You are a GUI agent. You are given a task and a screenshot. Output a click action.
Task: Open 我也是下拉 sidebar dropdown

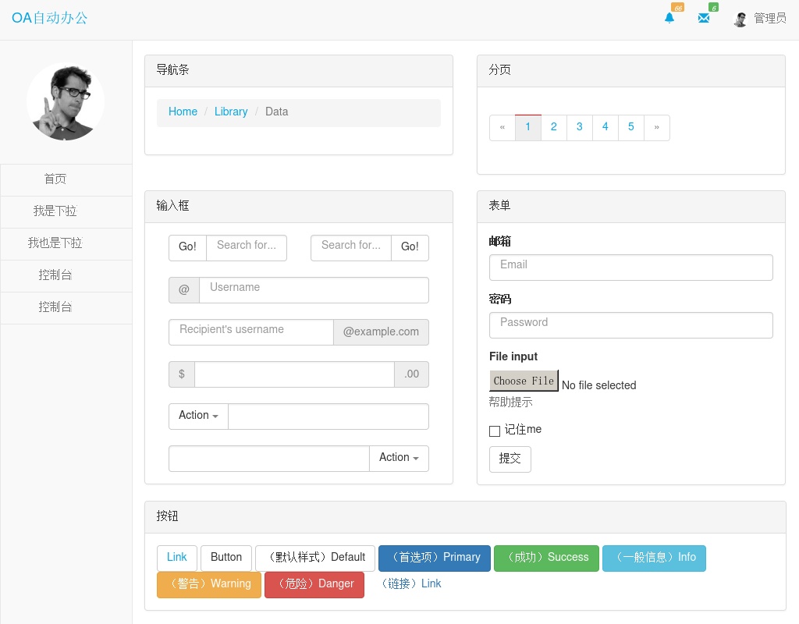tap(55, 243)
